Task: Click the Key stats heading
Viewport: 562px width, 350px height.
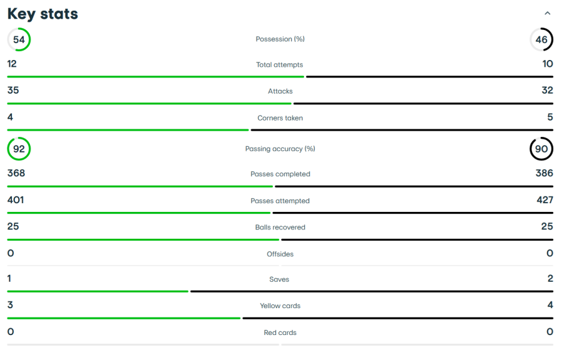Action: [x=42, y=14]
